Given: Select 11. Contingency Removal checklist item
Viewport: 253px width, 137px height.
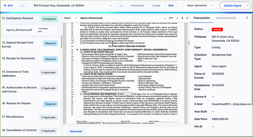Looking at the screenshot, I should tap(18, 18).
